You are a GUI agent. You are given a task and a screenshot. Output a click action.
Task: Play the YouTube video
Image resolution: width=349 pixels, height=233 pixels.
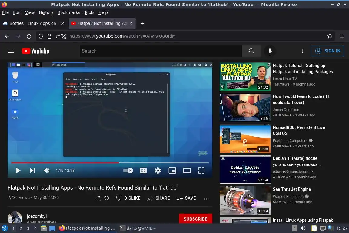(x=18, y=171)
